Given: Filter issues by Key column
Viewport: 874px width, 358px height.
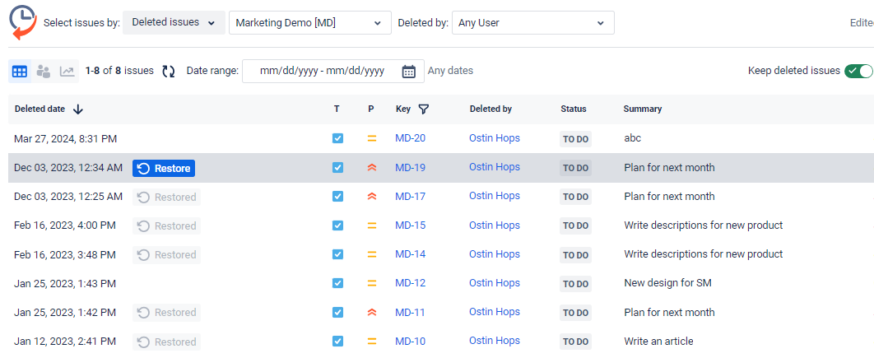Looking at the screenshot, I should (424, 109).
